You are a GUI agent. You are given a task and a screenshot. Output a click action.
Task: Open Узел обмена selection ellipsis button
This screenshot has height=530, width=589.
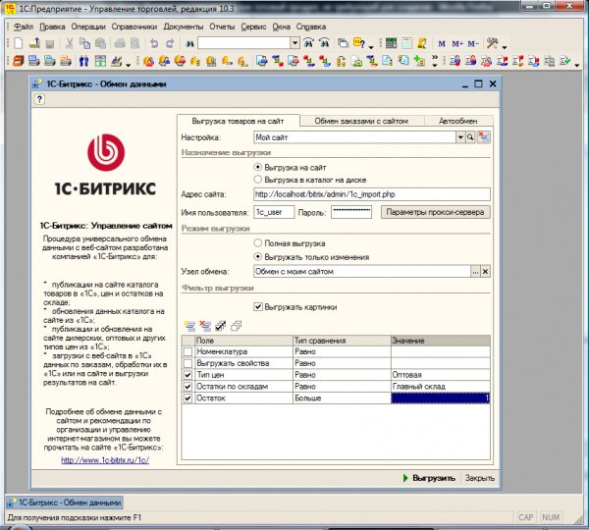[475, 271]
